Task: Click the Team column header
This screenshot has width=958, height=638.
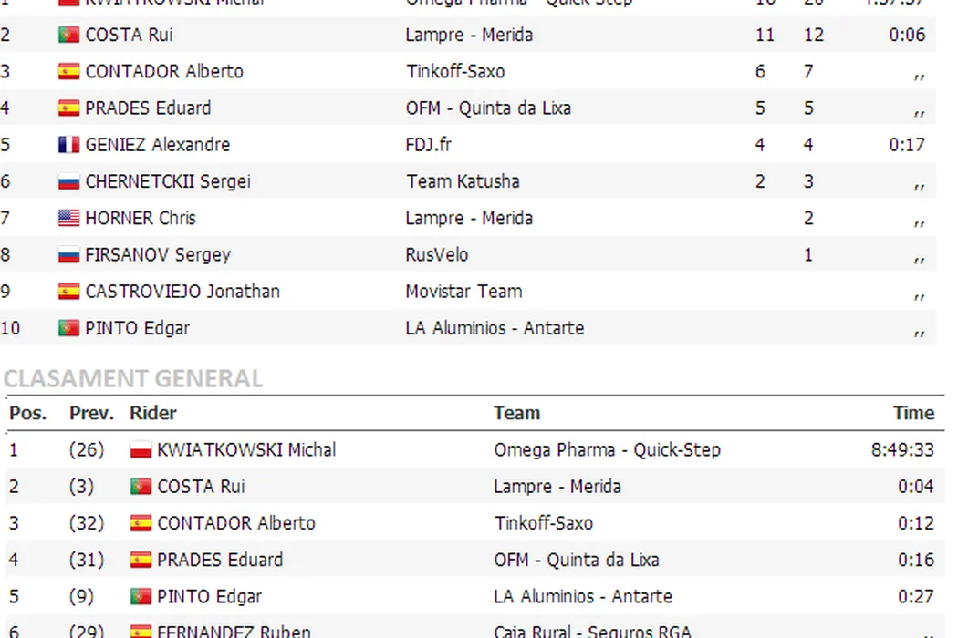Action: click(516, 414)
